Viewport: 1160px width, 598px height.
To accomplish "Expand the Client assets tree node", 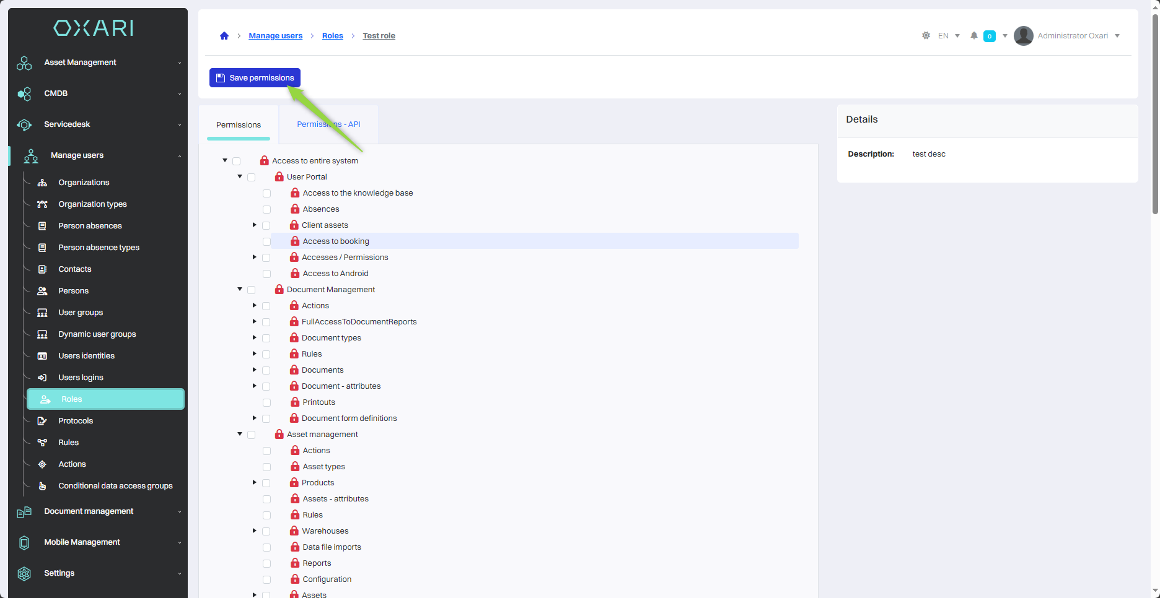I will coord(254,225).
